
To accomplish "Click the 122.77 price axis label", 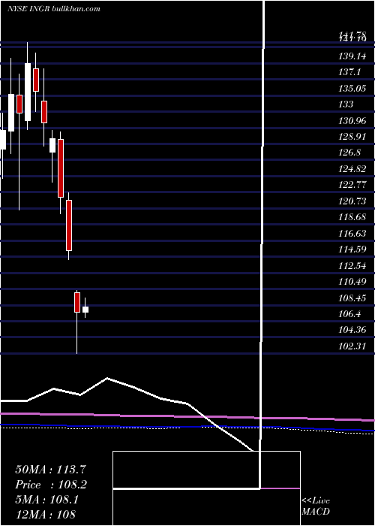I will point(352,185).
